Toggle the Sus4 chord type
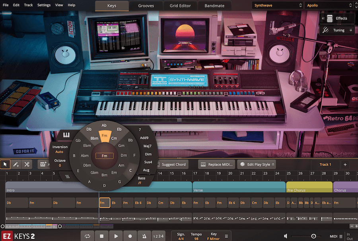Viewport: 358px width, 241px height. 148,162
